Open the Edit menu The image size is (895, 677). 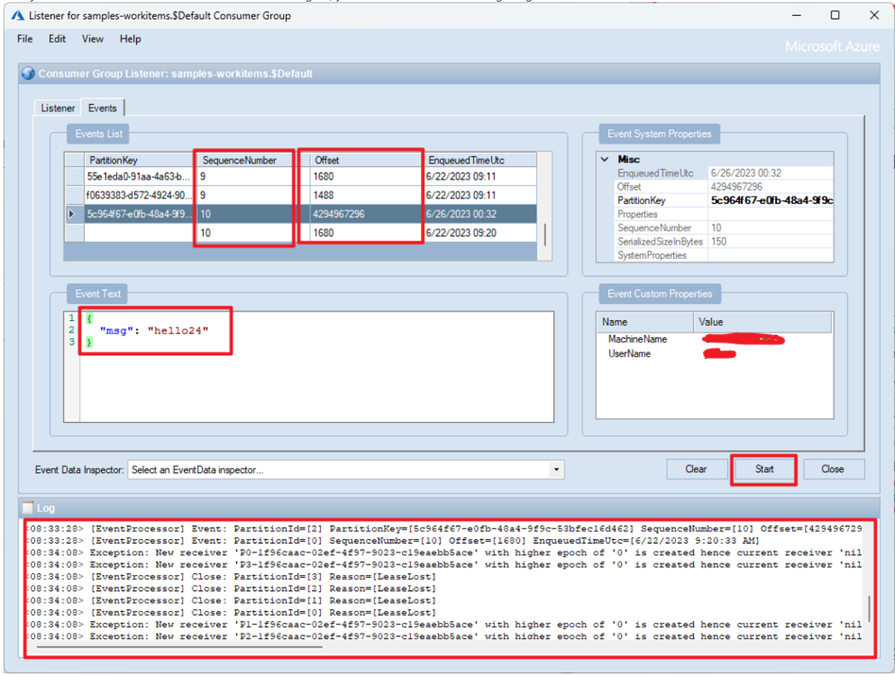57,39
